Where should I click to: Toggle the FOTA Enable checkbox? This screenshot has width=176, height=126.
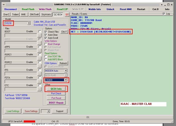click(40, 78)
